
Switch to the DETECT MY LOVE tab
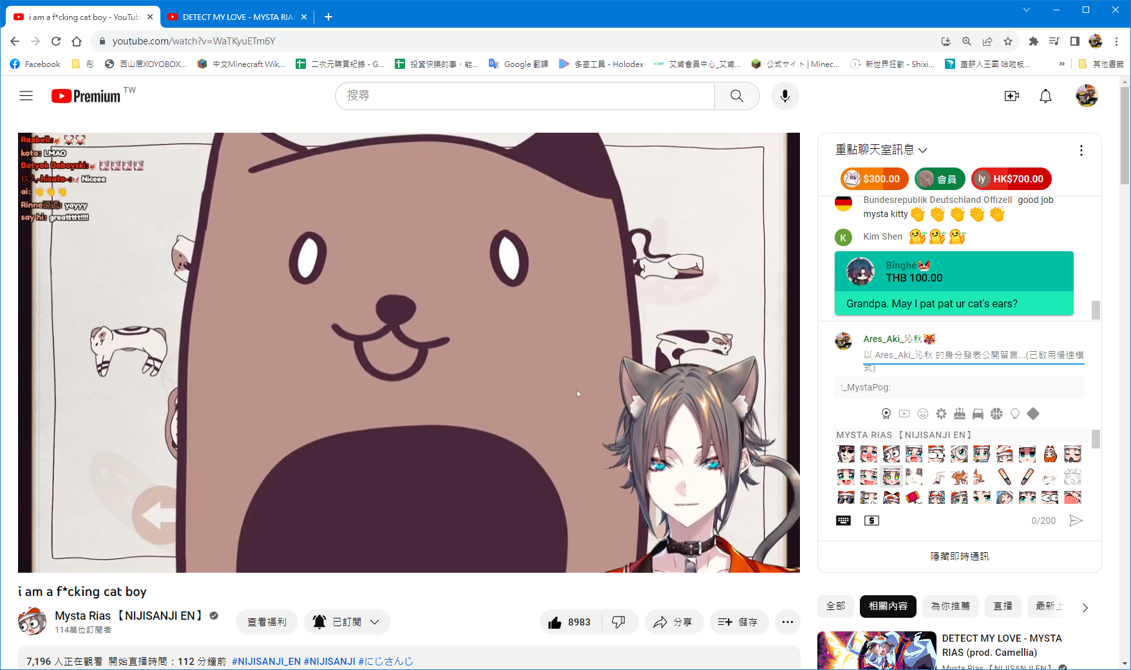click(238, 17)
